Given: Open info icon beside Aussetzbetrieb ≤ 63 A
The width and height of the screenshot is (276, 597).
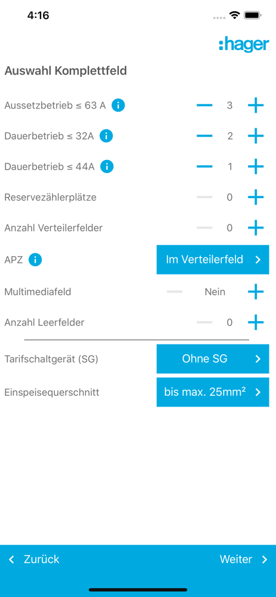Looking at the screenshot, I should [118, 106].
